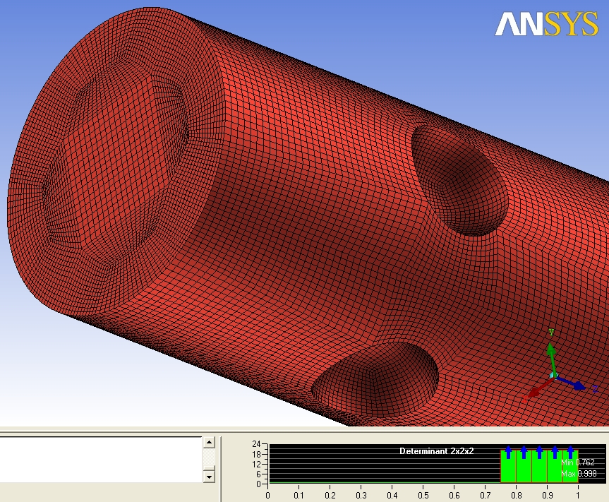Screen dimensions: 609x502
Task: Click inside the empty message log area
Action: click(99, 459)
